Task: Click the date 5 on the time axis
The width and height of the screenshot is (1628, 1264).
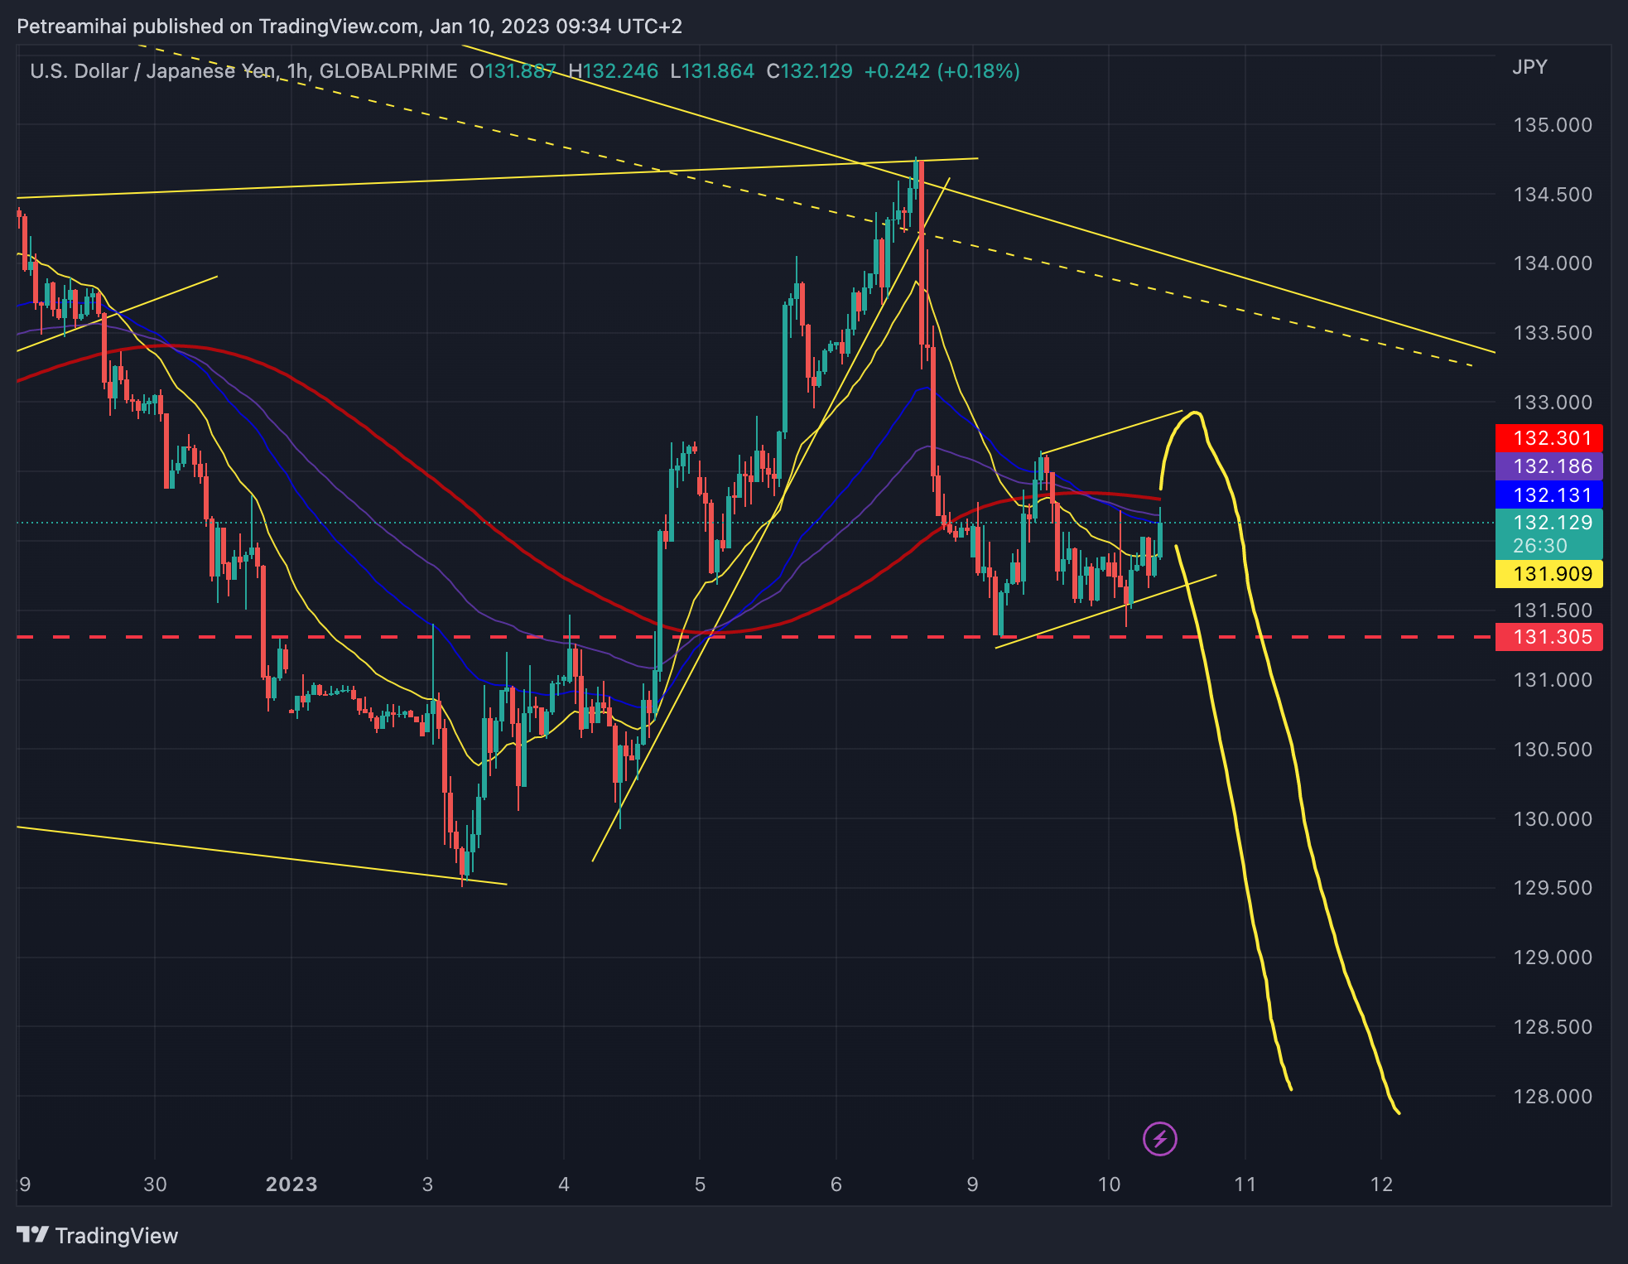Action: tap(700, 1184)
